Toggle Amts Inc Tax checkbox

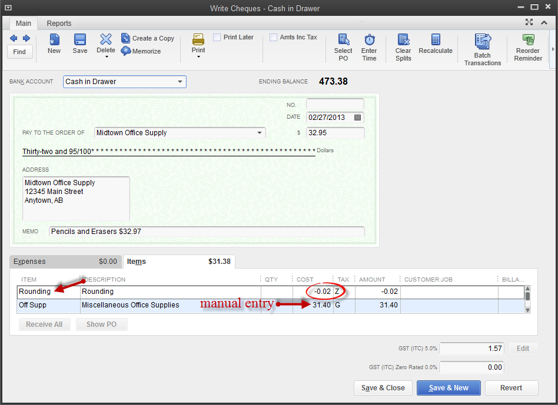coord(274,38)
